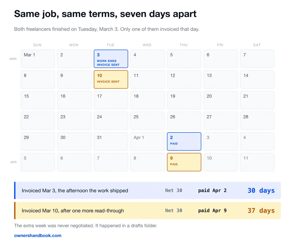Open the ownershandbook.com link

38,235
